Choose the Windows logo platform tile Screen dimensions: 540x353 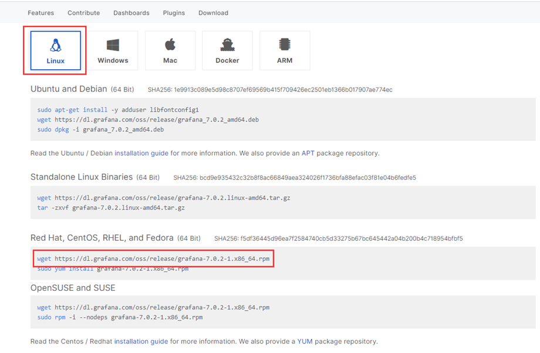click(113, 51)
